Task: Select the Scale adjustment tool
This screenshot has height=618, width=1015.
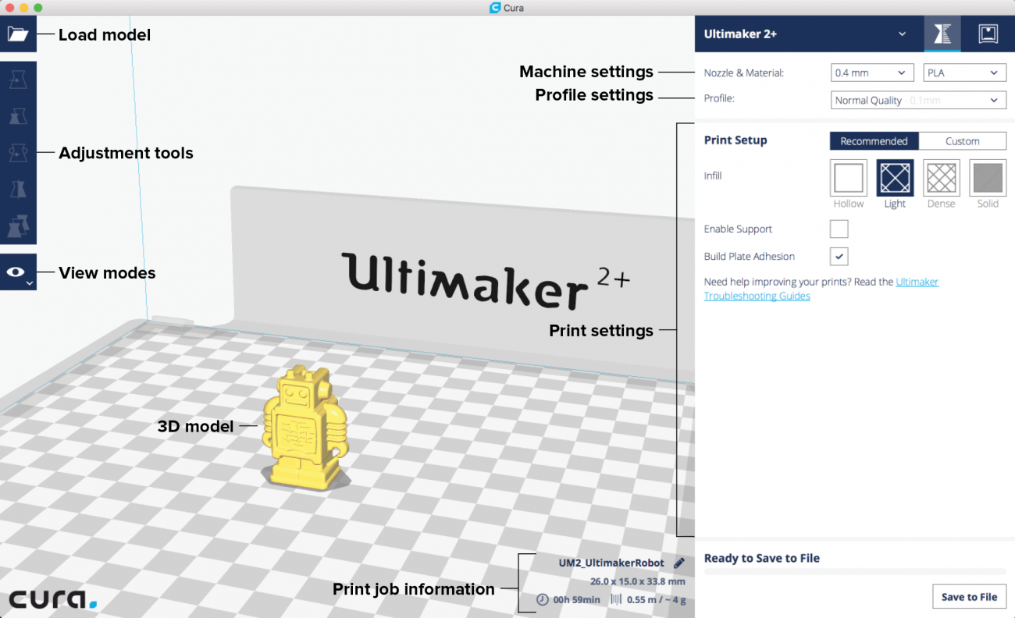Action: pyautogui.click(x=18, y=116)
